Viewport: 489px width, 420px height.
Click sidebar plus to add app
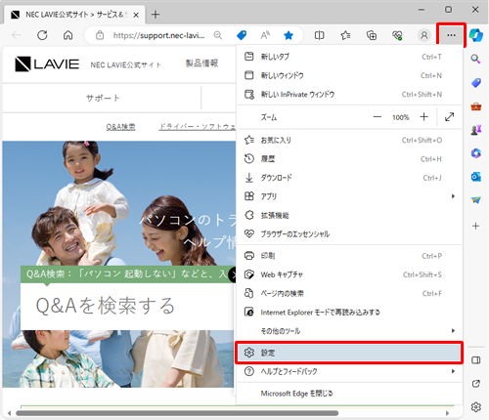476,226
